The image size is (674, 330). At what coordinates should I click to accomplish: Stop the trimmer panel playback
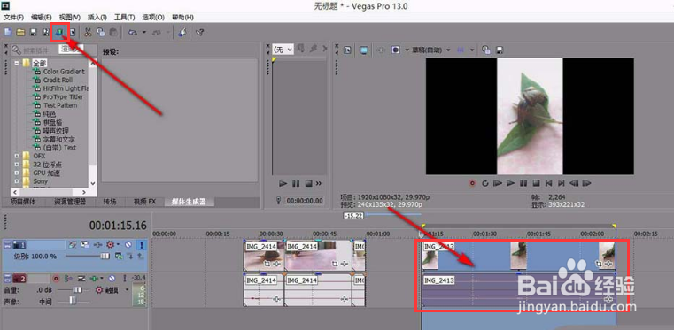308,184
